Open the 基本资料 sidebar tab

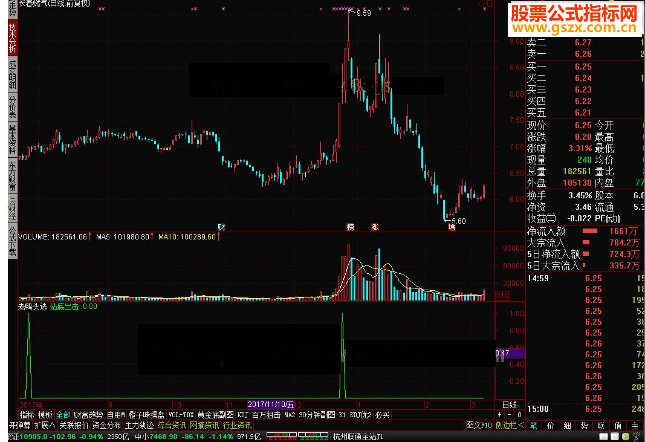12,139
